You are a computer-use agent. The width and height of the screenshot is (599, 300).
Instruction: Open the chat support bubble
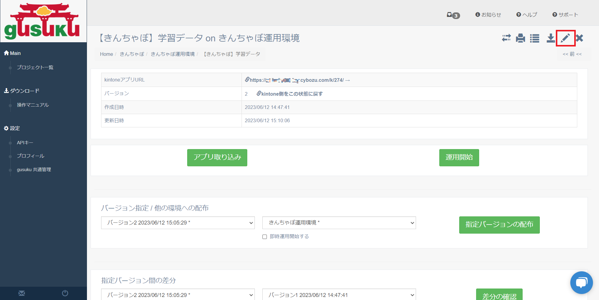pyautogui.click(x=581, y=283)
